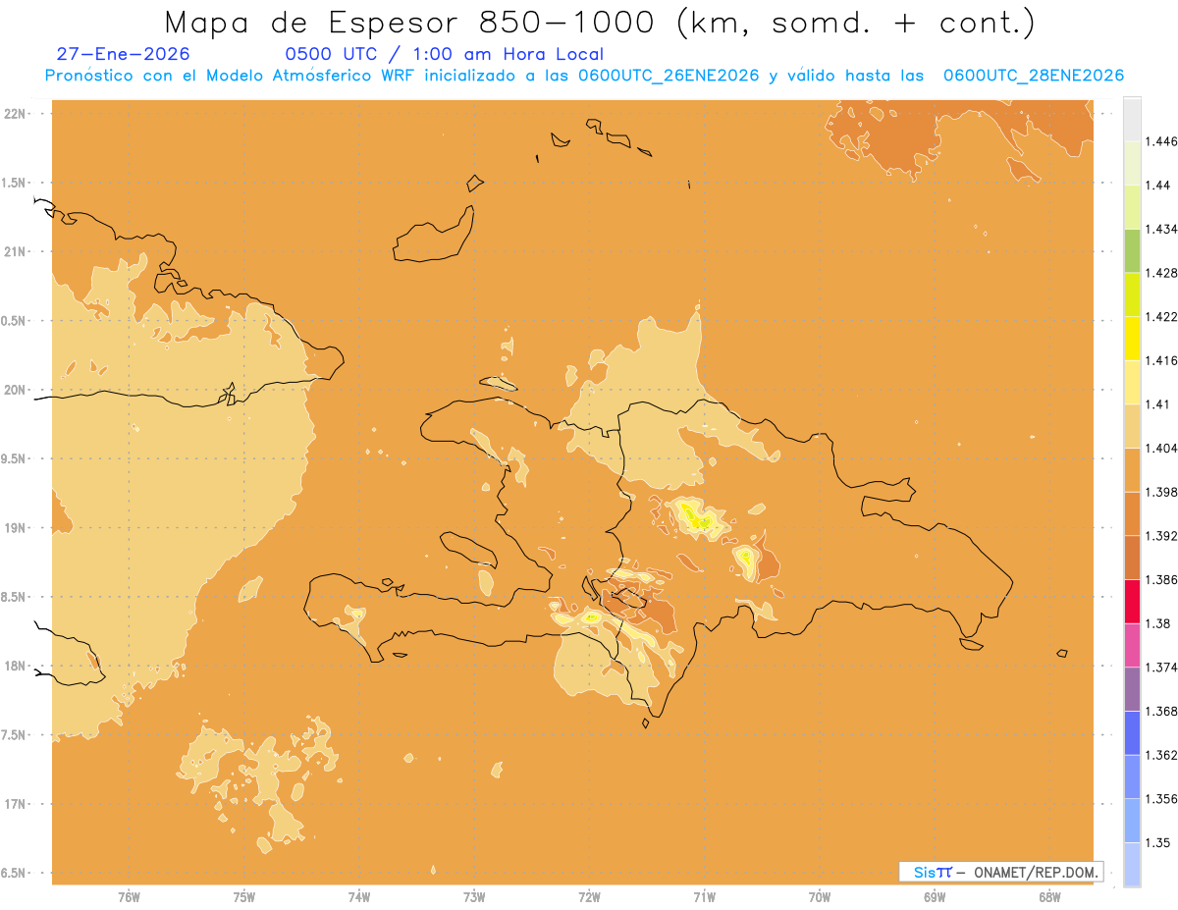Click the legend value '1.416'

(x=1161, y=360)
